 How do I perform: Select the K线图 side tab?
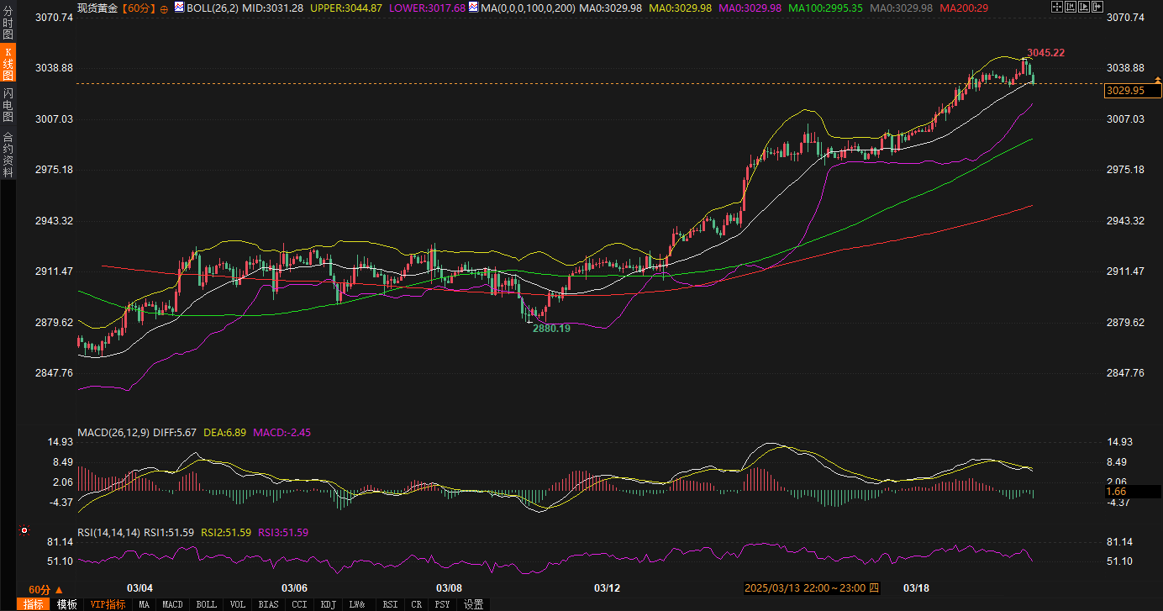pyautogui.click(x=8, y=63)
